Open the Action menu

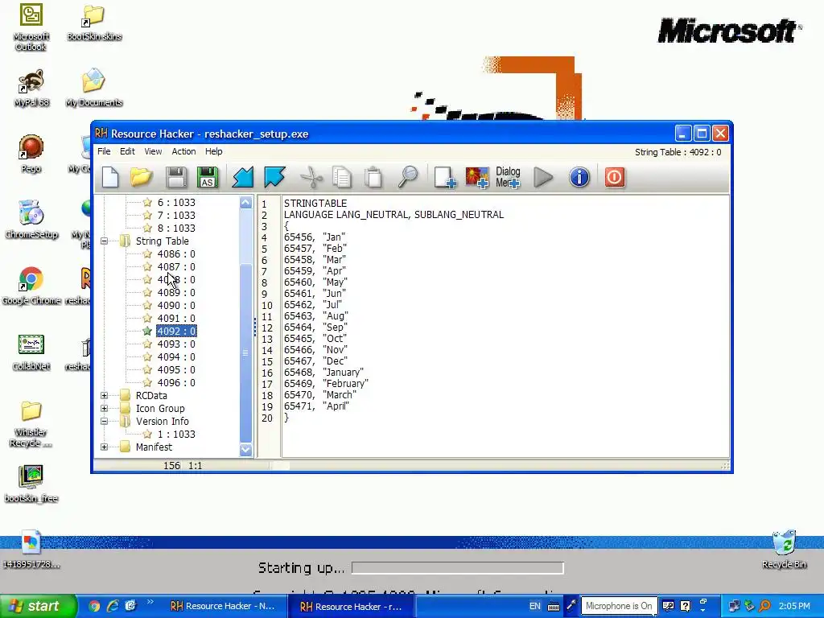click(x=183, y=151)
